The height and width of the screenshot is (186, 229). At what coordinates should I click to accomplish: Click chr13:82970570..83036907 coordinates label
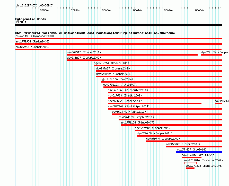[x=34, y=5]
